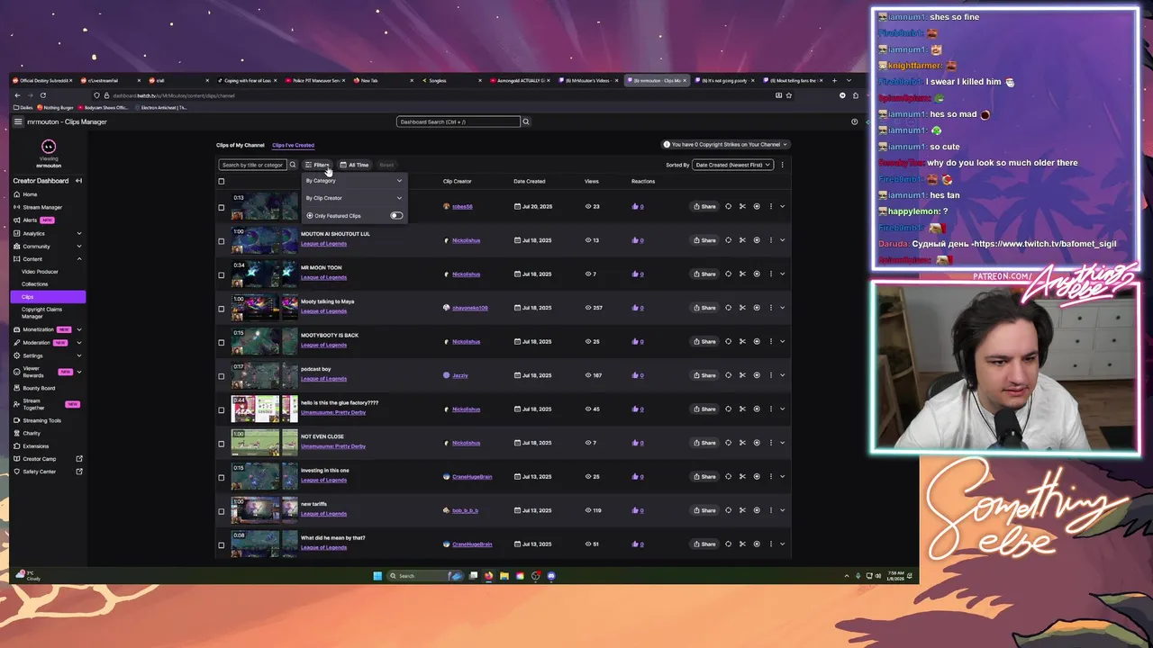Click the plus circle icon for new tariffs
The width and height of the screenshot is (1153, 648).
coord(757,510)
